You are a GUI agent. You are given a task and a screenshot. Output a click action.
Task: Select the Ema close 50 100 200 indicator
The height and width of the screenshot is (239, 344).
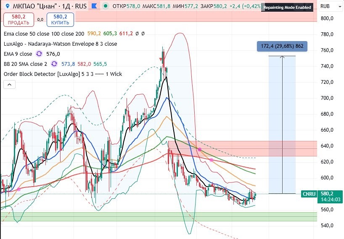[x=44, y=34]
